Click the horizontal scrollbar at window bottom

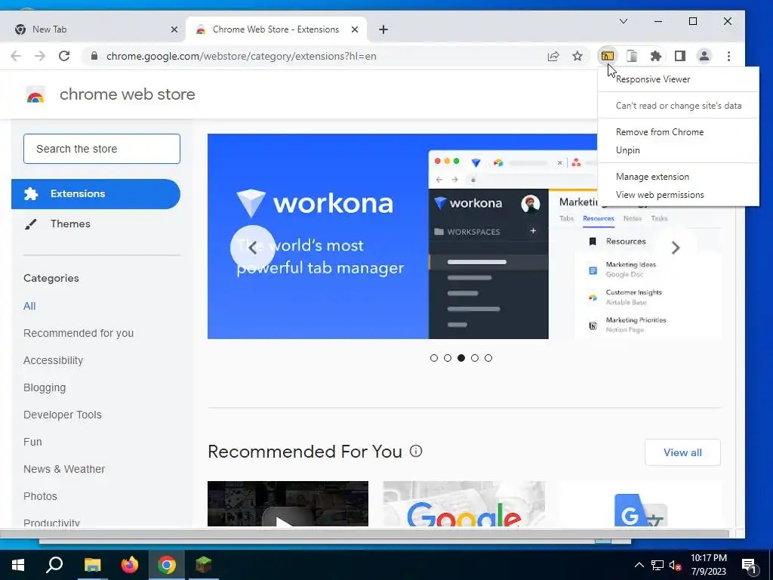point(365,534)
